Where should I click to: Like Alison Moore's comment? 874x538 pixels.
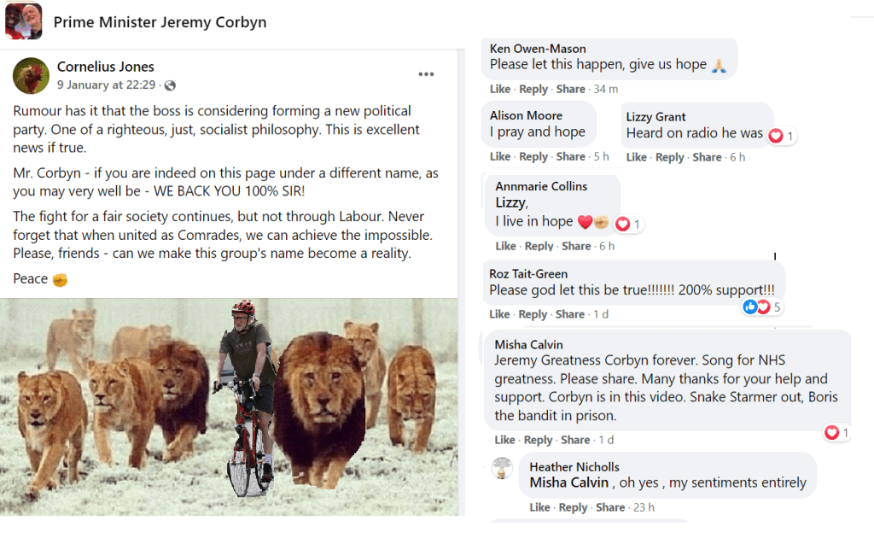(x=500, y=156)
